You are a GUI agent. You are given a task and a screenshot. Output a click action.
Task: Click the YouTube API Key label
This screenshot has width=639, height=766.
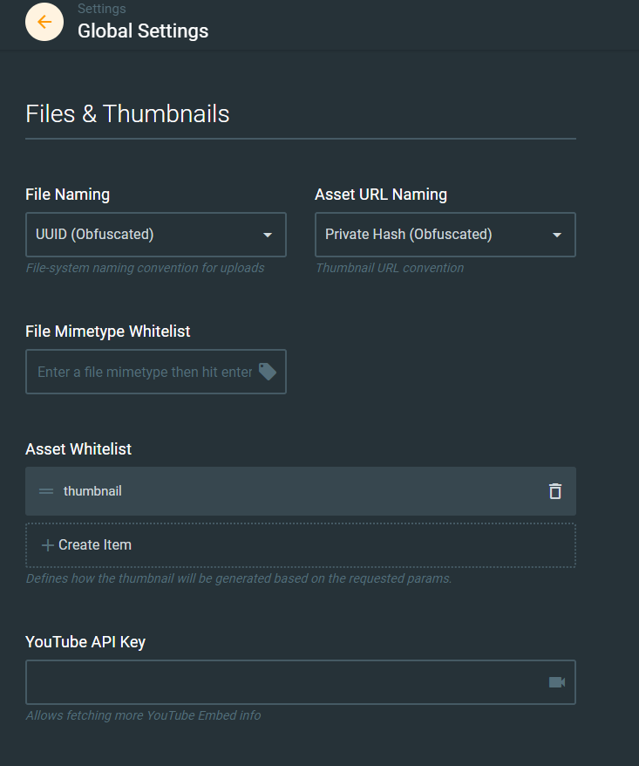(85, 642)
